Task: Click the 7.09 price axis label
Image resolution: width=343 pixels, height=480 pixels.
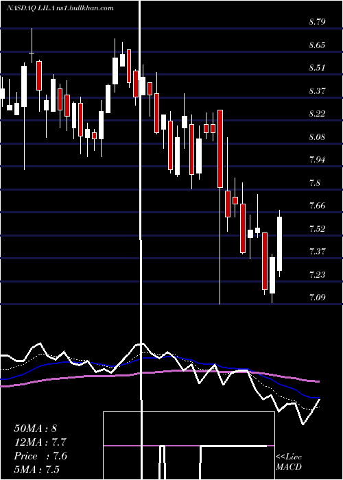Action: pos(317,297)
